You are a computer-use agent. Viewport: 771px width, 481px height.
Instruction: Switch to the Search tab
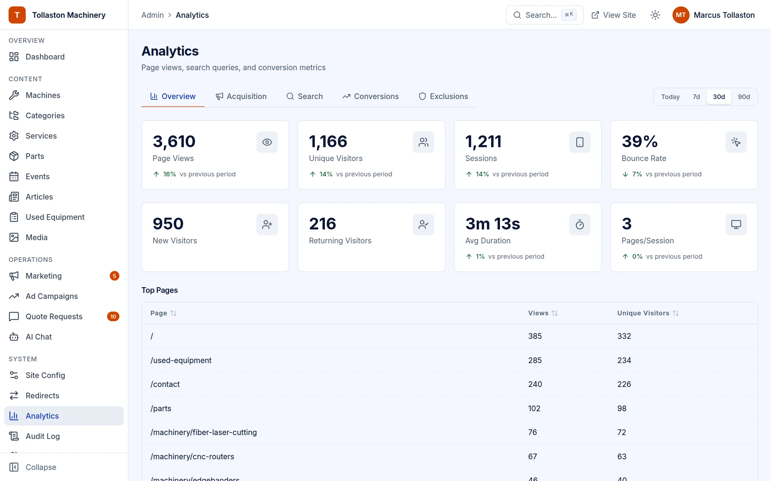[x=304, y=96]
